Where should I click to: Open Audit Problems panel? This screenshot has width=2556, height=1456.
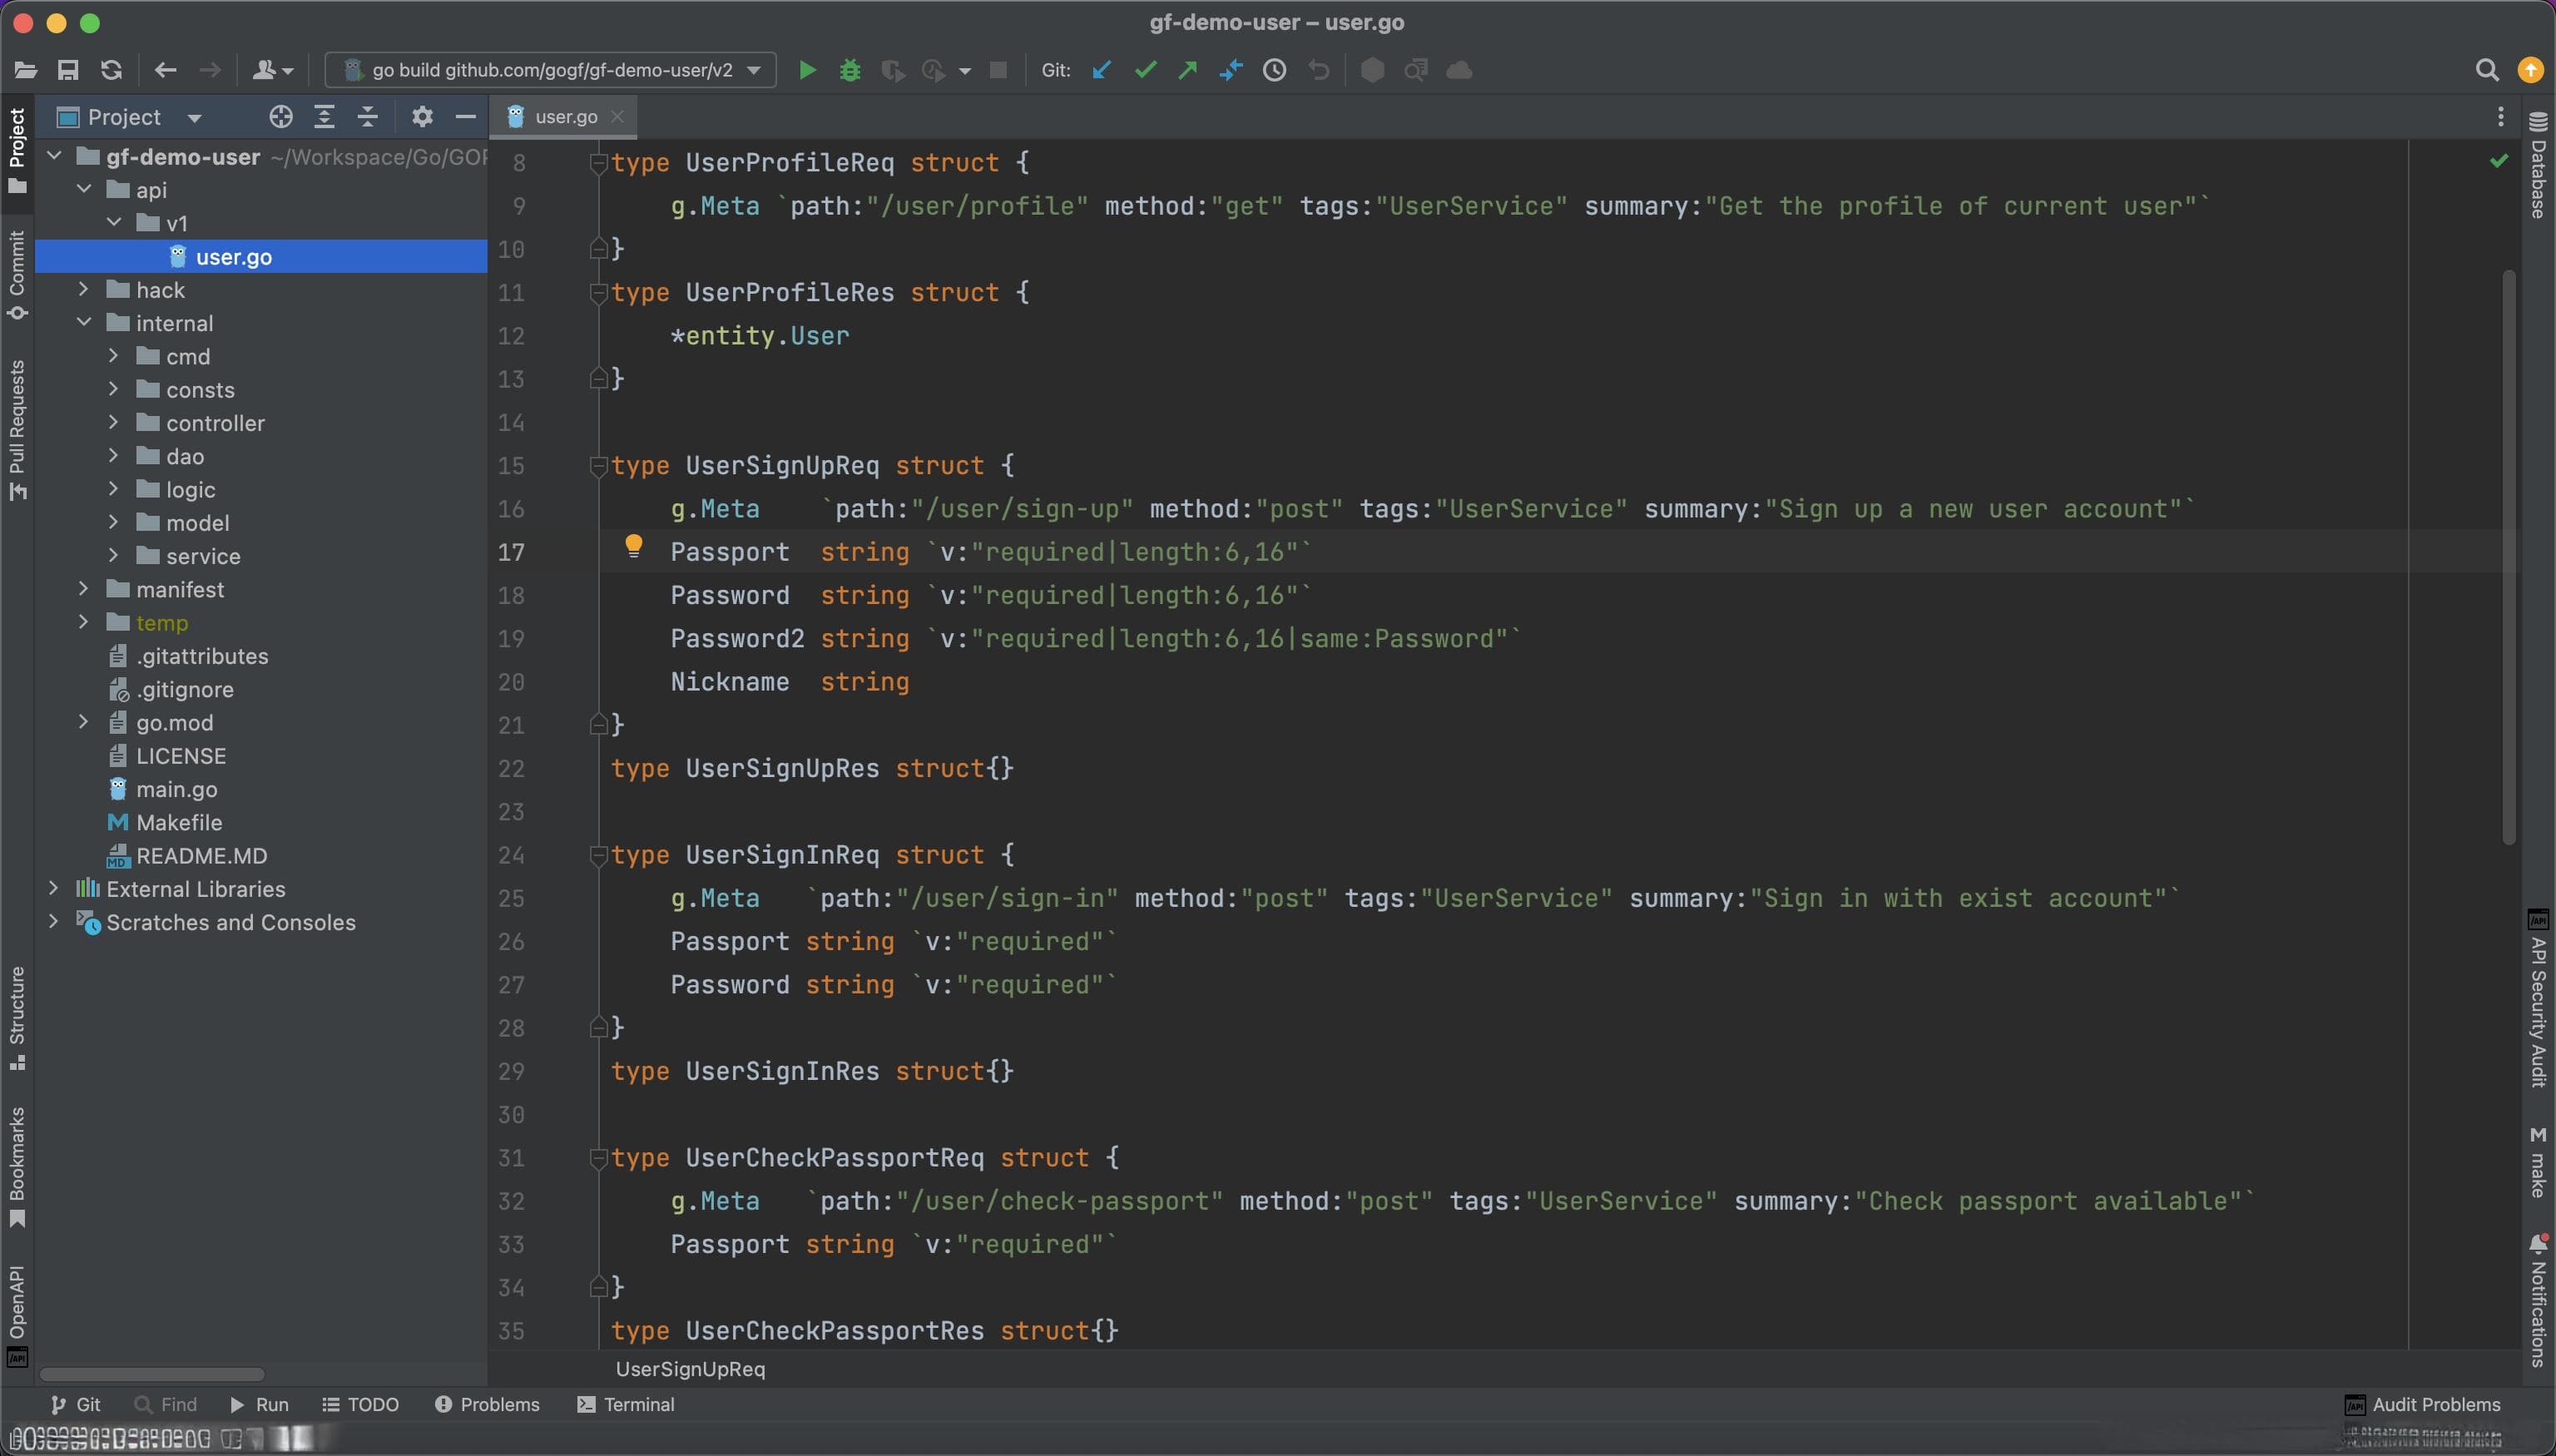[x=2422, y=1404]
